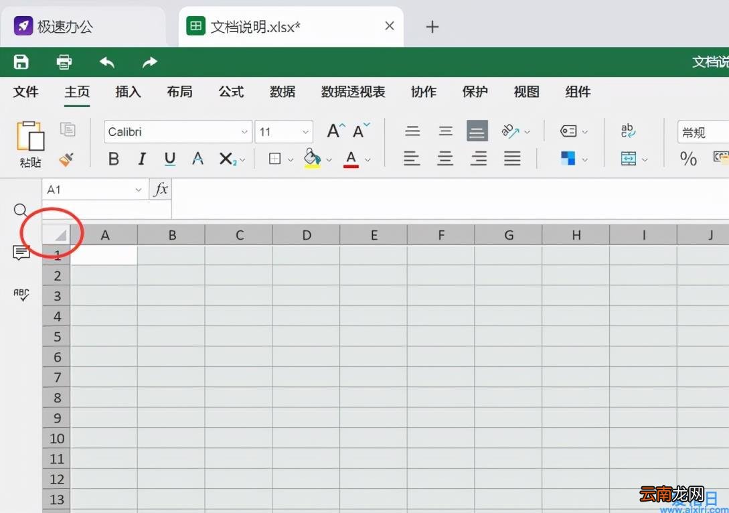Toggle Strikethrough text formatting

click(198, 159)
